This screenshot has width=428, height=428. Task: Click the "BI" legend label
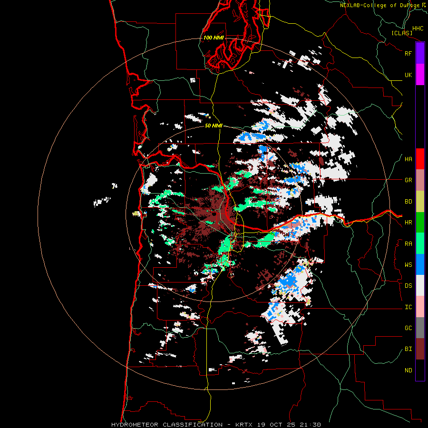click(408, 349)
